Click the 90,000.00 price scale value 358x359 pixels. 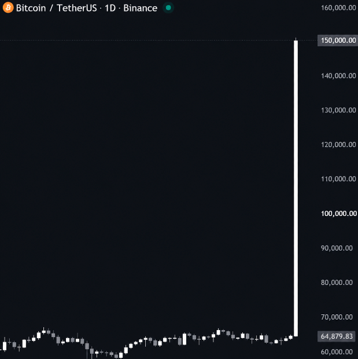click(337, 248)
